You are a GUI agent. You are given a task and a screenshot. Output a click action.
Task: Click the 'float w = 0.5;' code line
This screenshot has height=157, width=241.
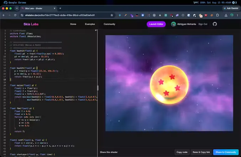(22, 114)
